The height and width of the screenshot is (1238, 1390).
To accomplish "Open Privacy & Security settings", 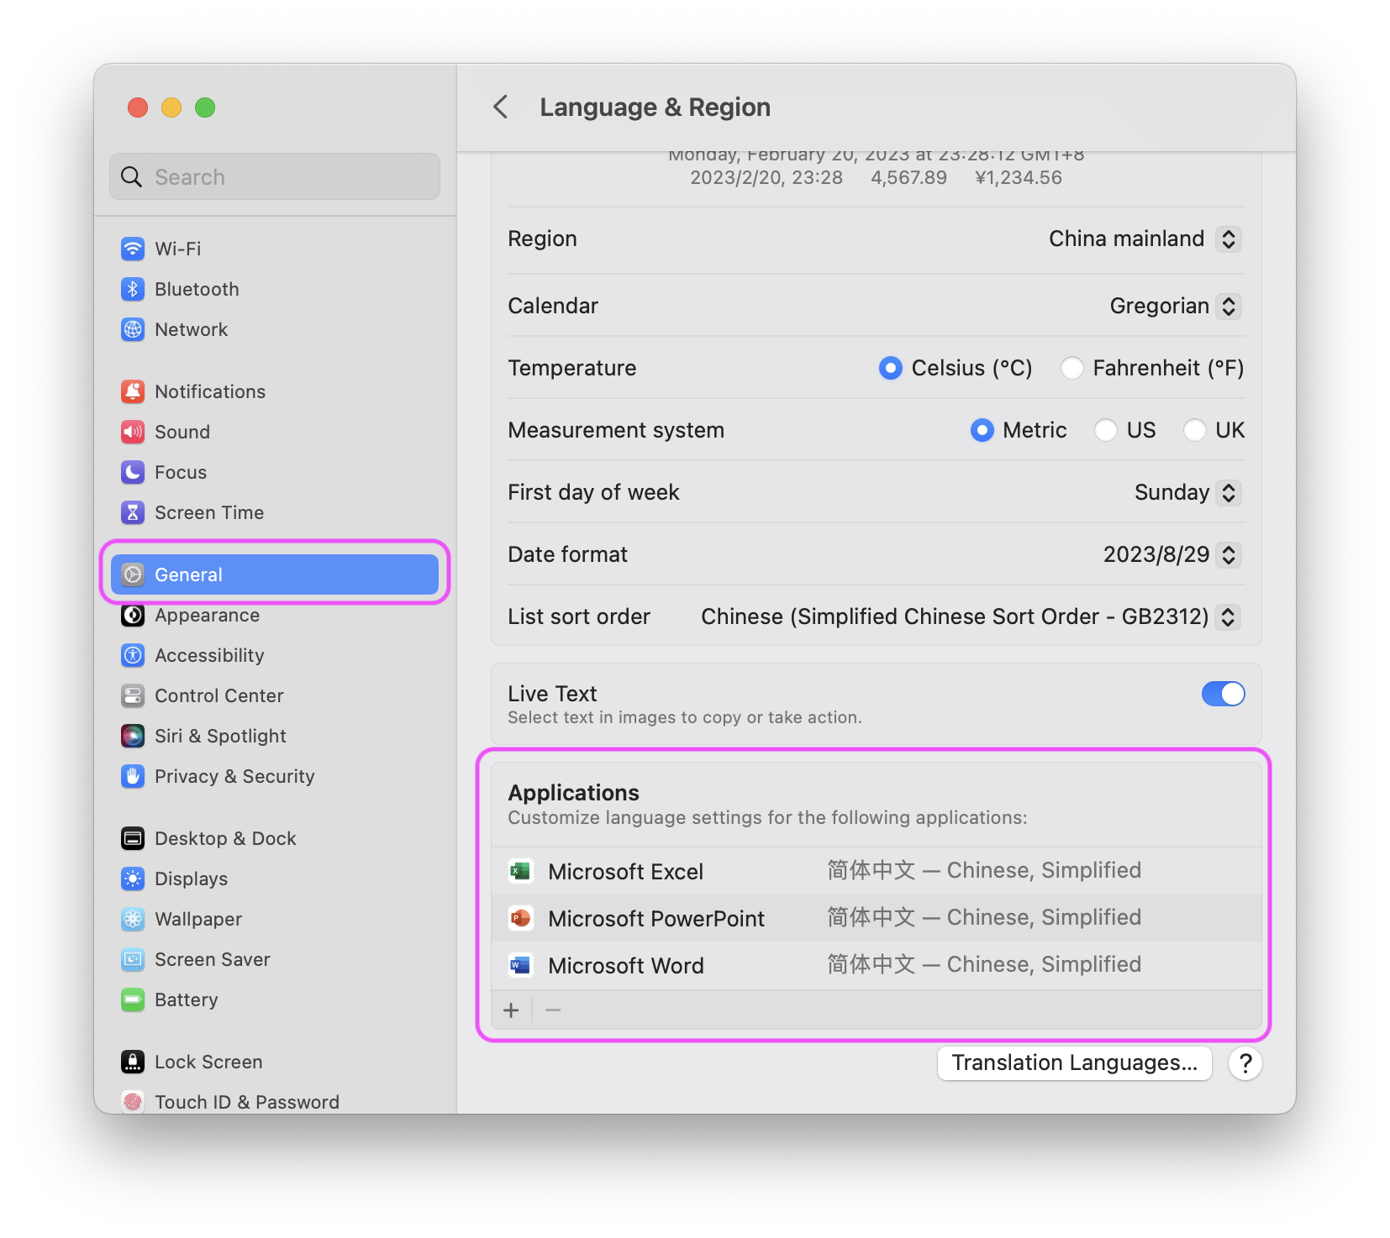I will pos(234,776).
